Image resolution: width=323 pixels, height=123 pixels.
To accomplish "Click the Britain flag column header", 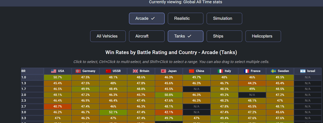I will click(141, 71).
